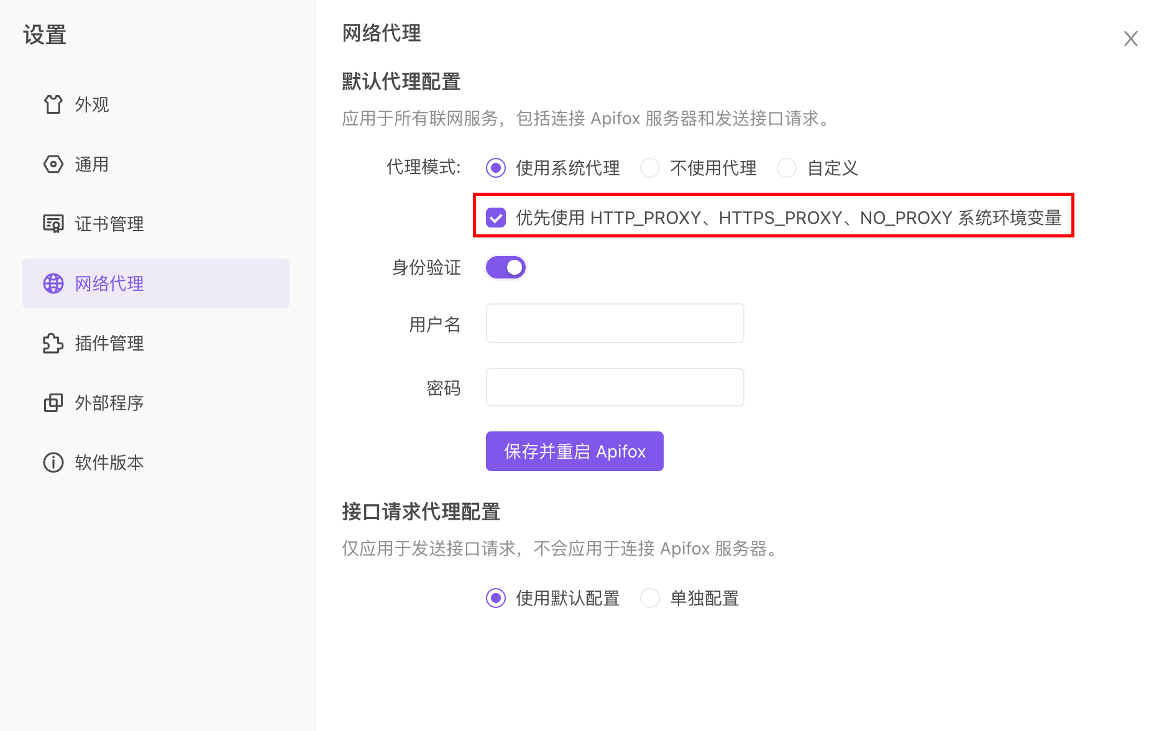Uncheck 优先使用 HTTP_PROXY environment variables checkbox

click(x=496, y=218)
